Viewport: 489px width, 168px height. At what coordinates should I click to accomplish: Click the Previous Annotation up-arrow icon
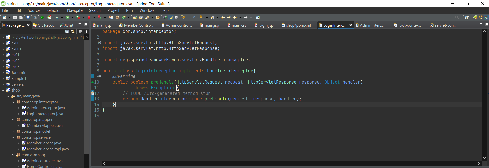tap(212, 17)
